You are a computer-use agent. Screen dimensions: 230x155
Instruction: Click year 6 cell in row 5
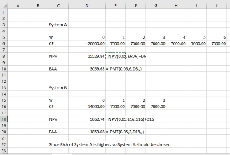(216, 37)
